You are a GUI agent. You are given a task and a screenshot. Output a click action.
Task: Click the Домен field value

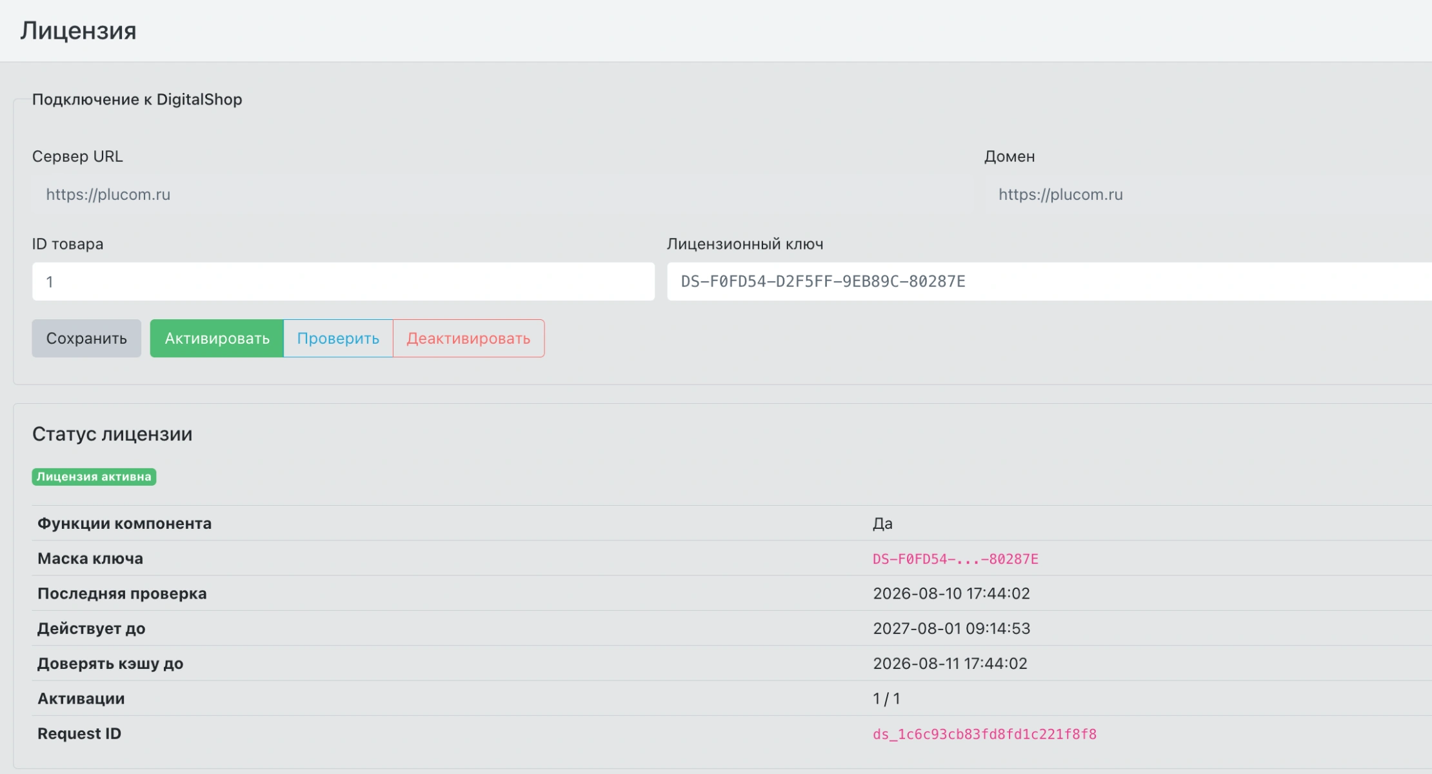click(x=1060, y=194)
